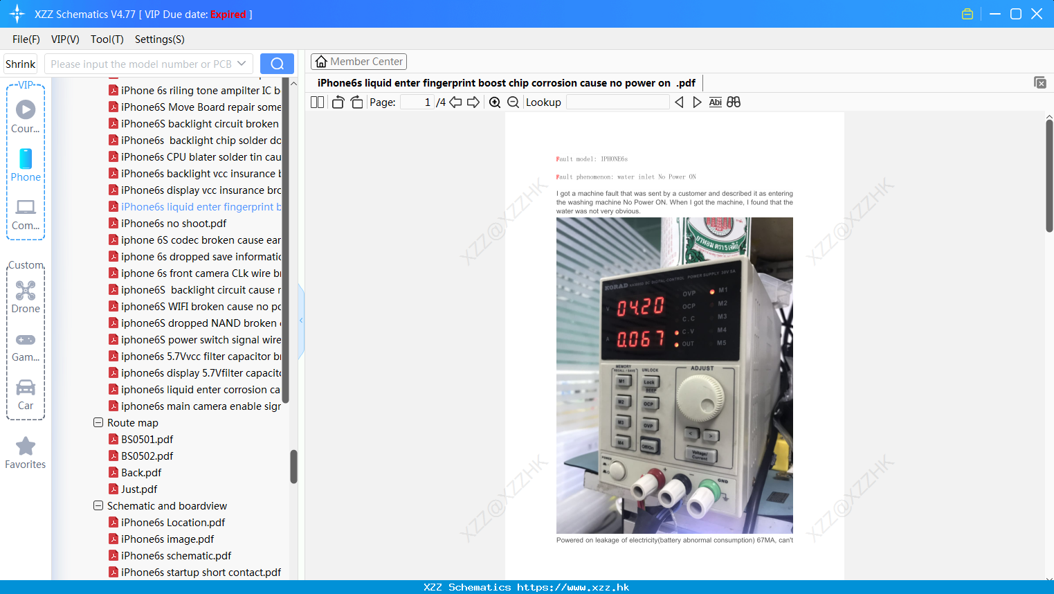Click the binoculars search icon
Screen dimensions: 1054x594
[x=734, y=102]
